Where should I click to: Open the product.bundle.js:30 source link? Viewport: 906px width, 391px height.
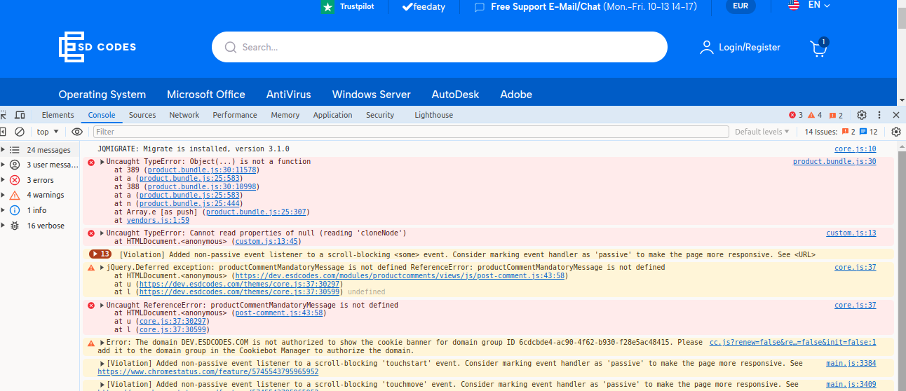pyautogui.click(x=834, y=161)
